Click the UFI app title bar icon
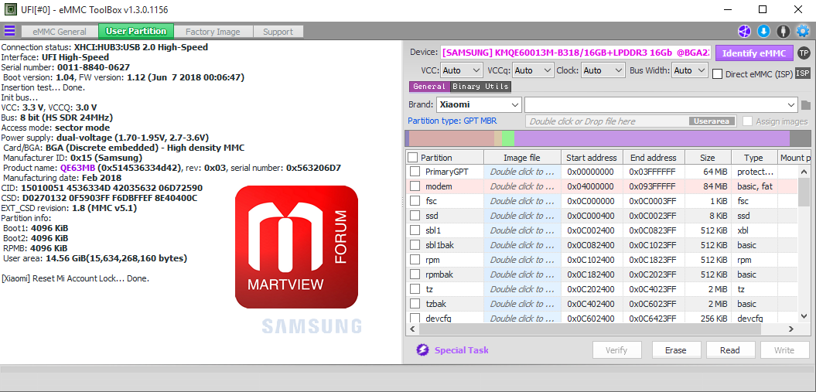 [x=10, y=9]
